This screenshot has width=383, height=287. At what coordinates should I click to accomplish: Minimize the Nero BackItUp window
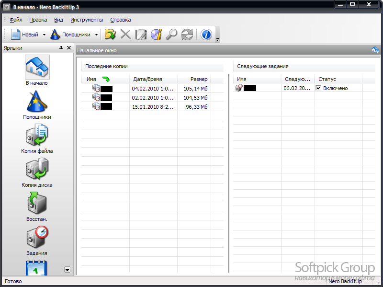(340, 4)
